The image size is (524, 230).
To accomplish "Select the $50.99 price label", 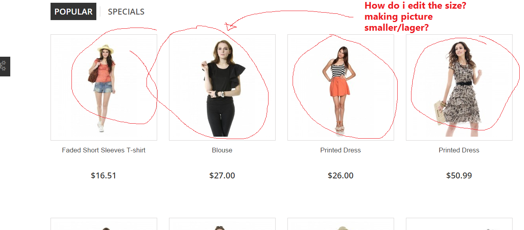I will point(459,176).
